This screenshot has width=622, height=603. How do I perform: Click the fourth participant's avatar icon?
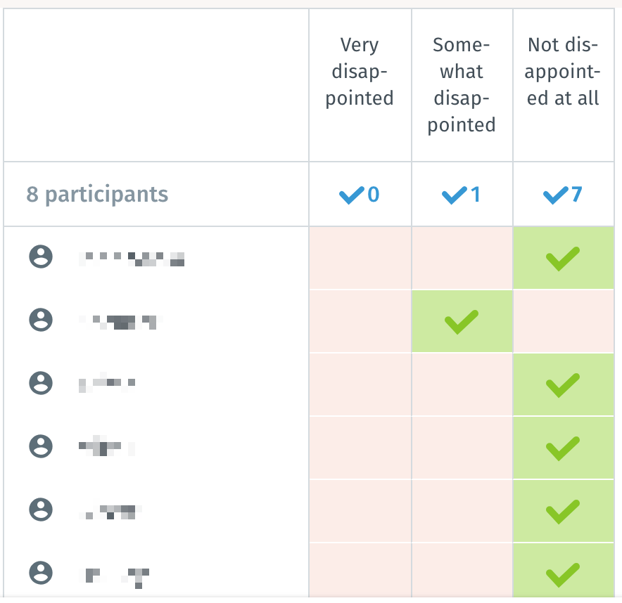[x=41, y=446]
